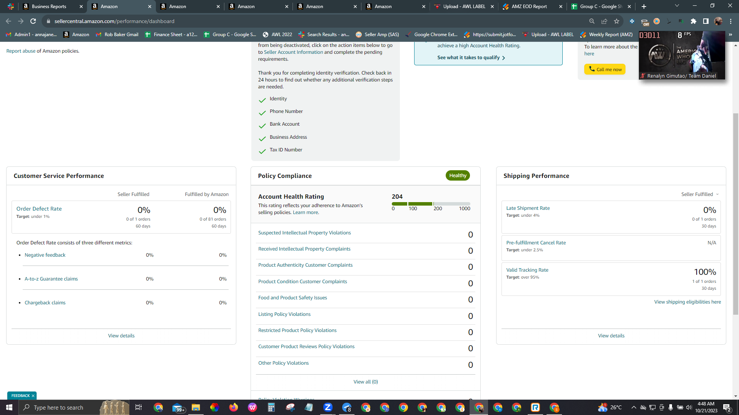
Task: Open the Negative feedback link
Action: [x=45, y=255]
